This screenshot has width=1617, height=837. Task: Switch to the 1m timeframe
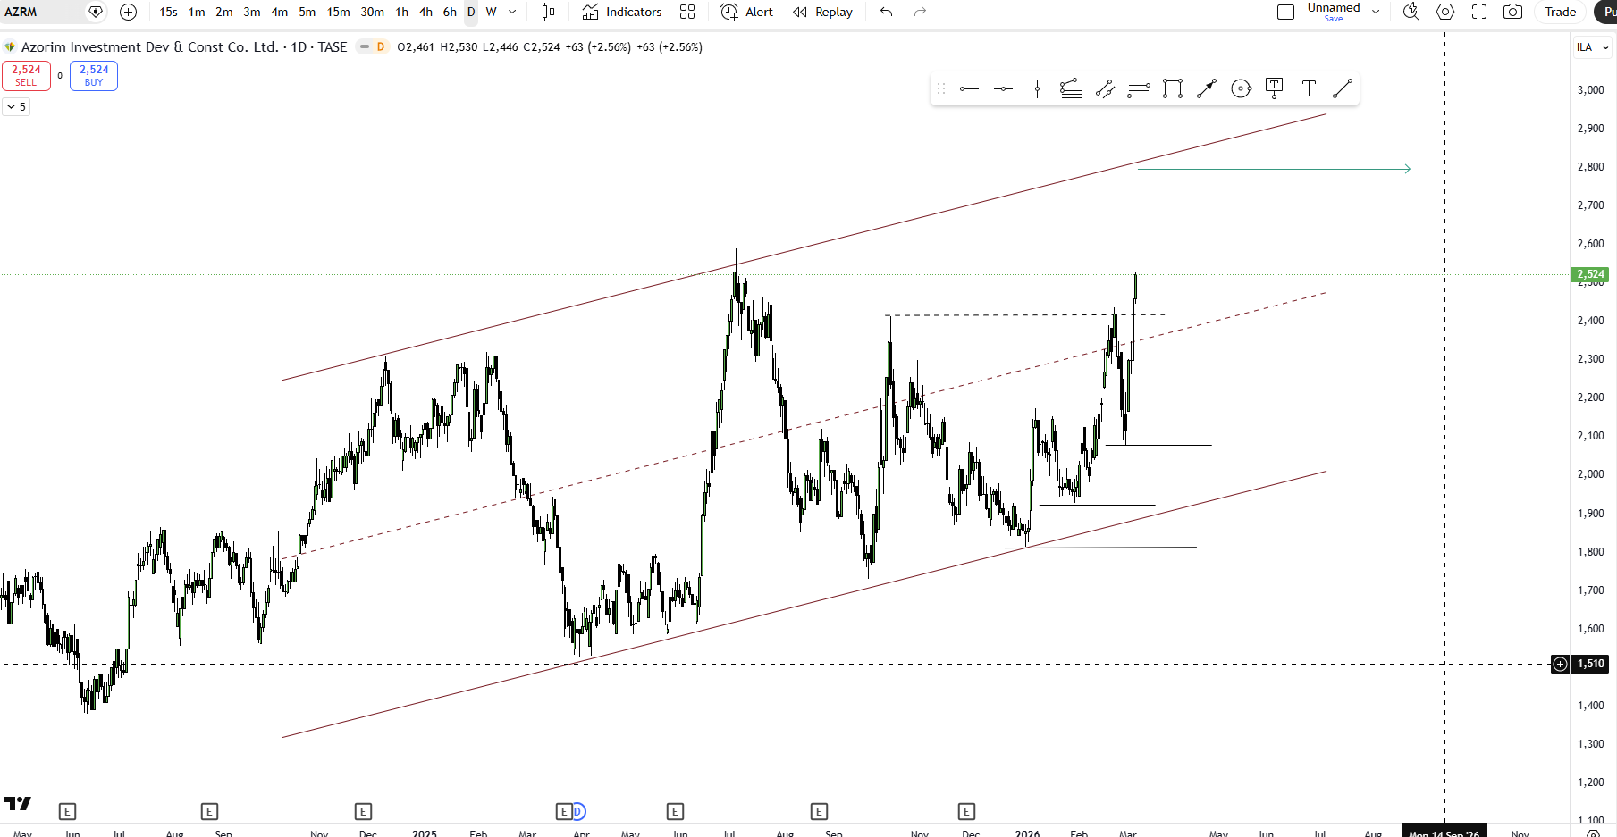tap(197, 12)
